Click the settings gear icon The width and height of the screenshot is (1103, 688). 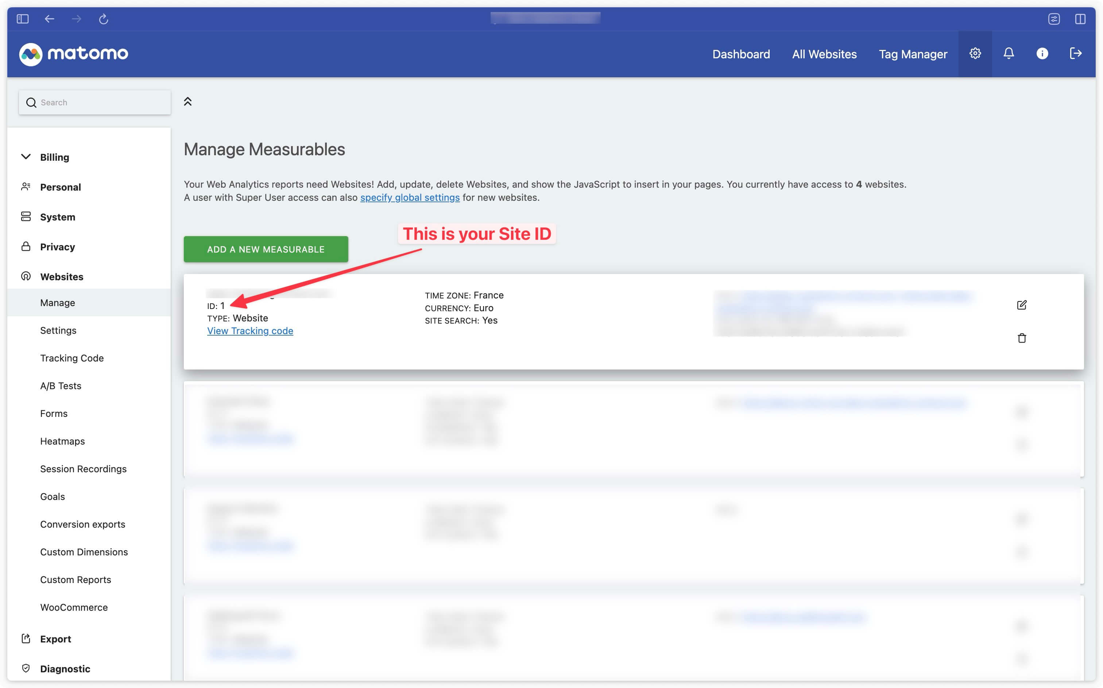coord(975,54)
